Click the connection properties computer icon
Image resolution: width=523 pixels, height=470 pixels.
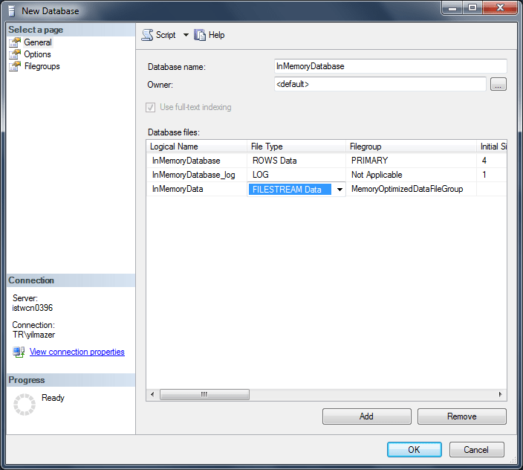click(19, 352)
